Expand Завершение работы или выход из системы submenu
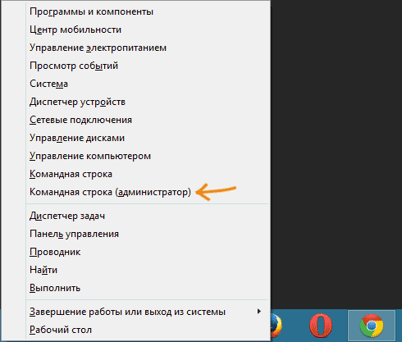This screenshot has width=402, height=342. point(148,312)
